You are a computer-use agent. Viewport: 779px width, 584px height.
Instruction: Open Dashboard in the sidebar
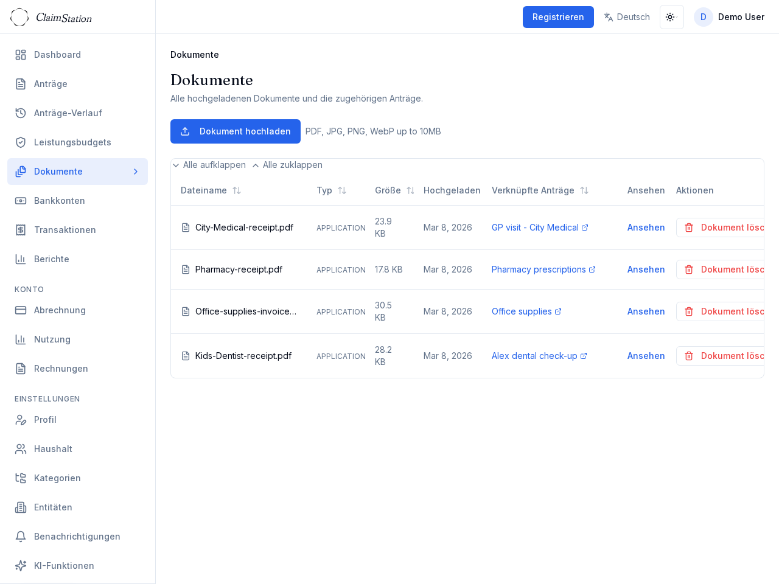(57, 55)
